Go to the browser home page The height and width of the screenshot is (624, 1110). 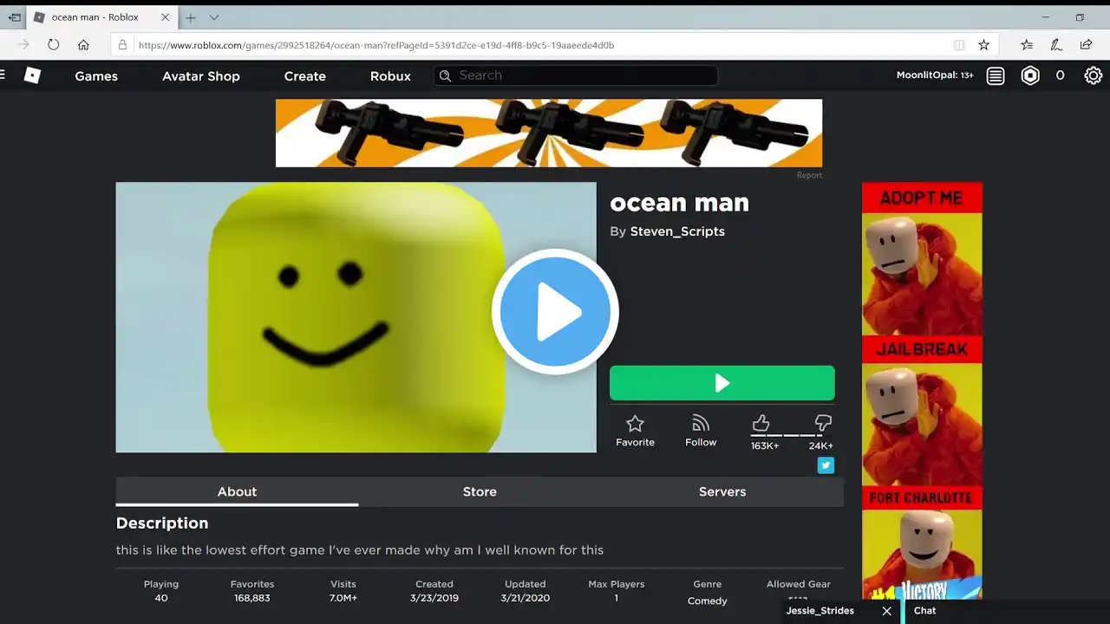(83, 45)
